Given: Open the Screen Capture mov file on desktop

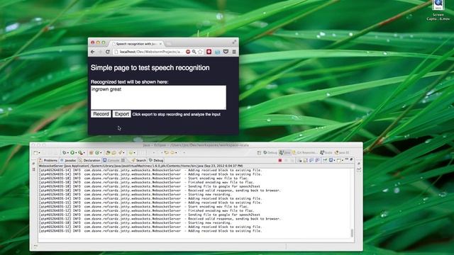Looking at the screenshot, I should click(438, 11).
